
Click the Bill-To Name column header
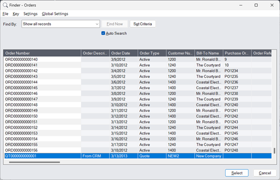click(x=209, y=53)
